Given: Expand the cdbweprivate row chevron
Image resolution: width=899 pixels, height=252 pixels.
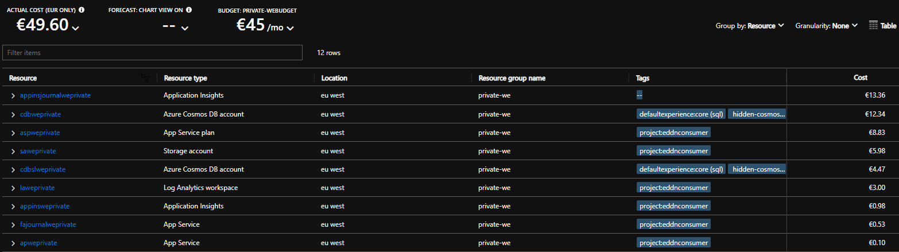Looking at the screenshot, I should [13, 114].
